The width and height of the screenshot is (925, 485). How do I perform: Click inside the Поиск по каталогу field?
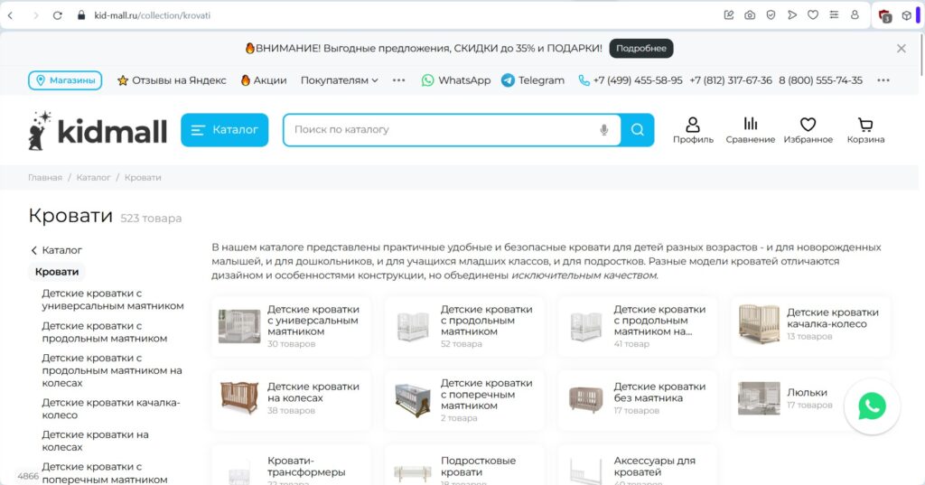[x=443, y=130]
